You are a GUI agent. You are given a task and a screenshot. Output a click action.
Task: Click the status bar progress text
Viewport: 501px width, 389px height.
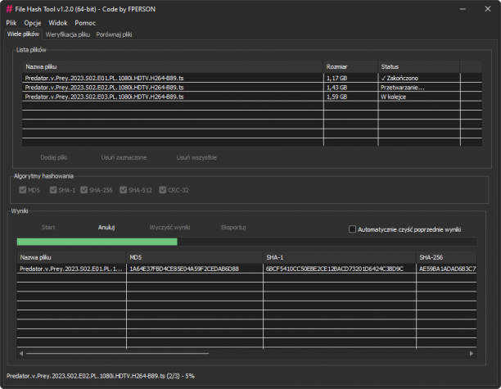[101, 376]
